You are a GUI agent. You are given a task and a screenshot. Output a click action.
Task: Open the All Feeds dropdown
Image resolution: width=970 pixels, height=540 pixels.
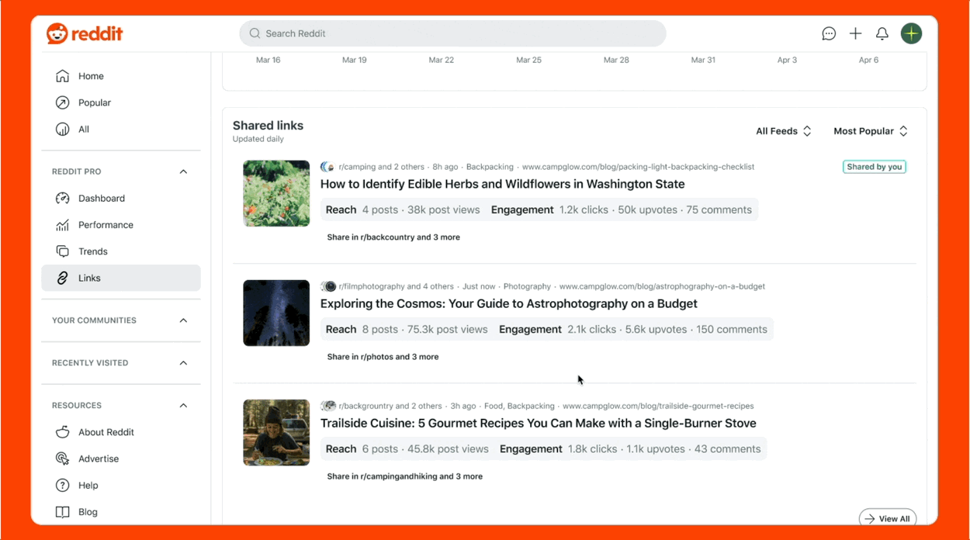784,131
